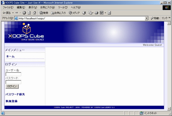
Task: Maximize the Internet Explorer window
Action: pos(165,3)
